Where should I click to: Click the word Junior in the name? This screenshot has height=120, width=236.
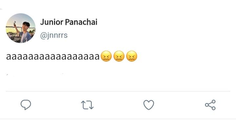(52, 22)
